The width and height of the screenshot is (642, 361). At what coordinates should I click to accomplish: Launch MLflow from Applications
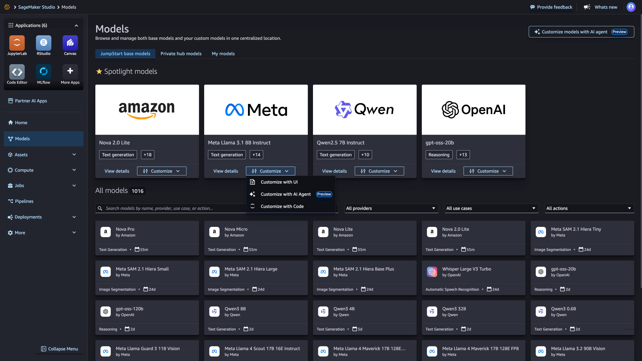coord(43,74)
